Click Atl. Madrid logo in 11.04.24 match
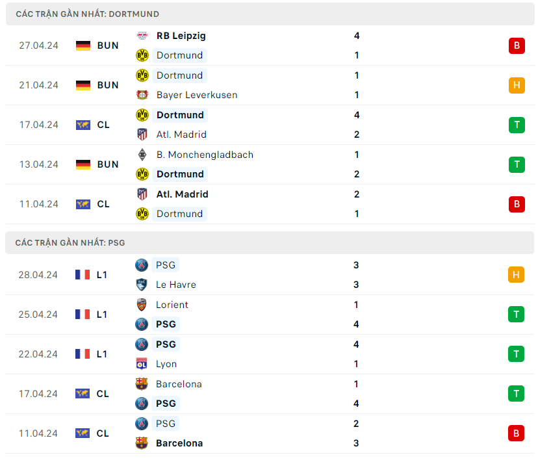Screen dimensions: 538x464 coord(142,194)
